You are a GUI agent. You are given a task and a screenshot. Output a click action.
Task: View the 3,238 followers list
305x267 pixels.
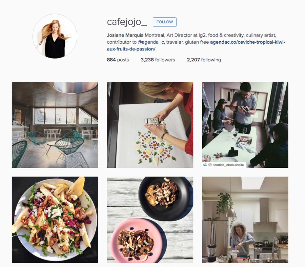[x=158, y=60]
